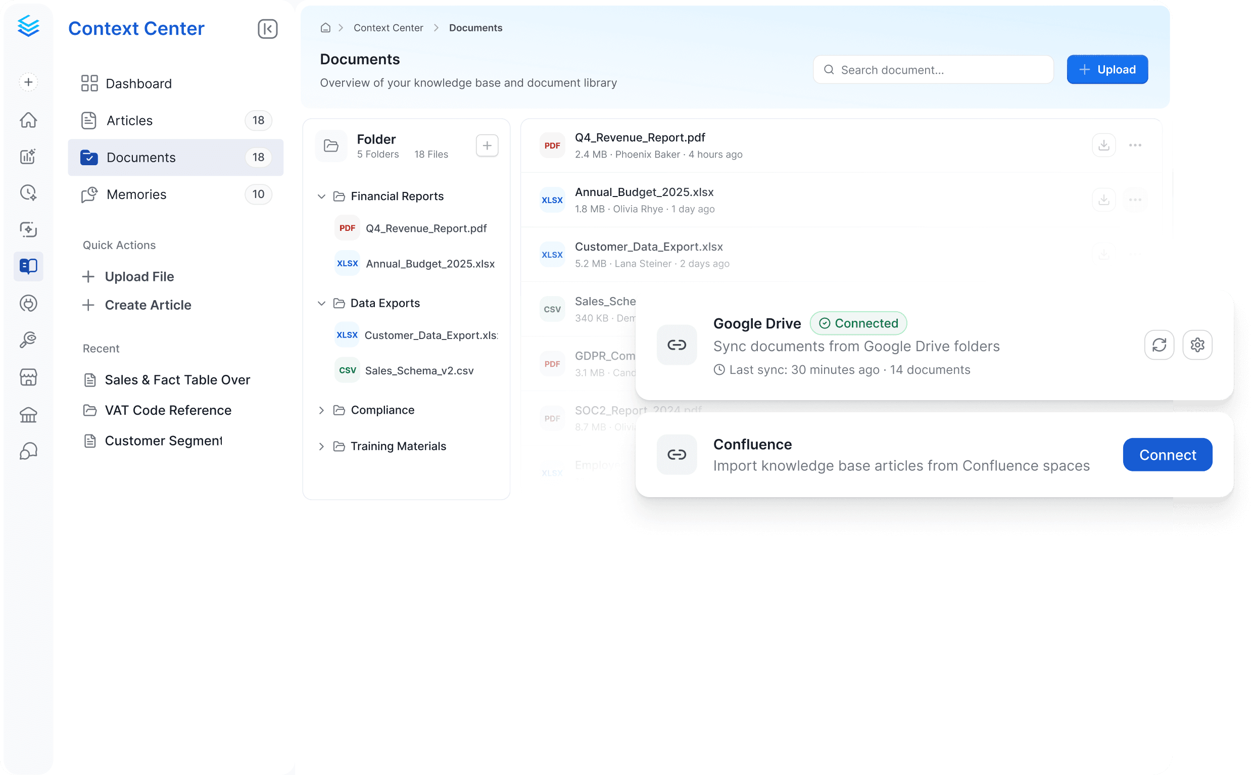Add a new folder with plus button
Image resolution: width=1254 pixels, height=775 pixels.
(487, 146)
